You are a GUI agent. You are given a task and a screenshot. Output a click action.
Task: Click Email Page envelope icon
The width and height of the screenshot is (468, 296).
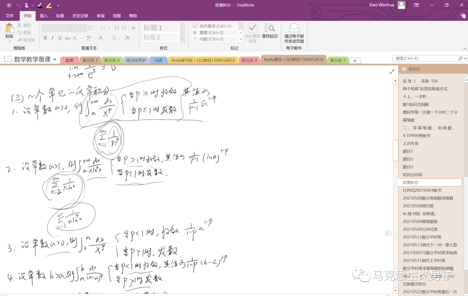point(294,28)
